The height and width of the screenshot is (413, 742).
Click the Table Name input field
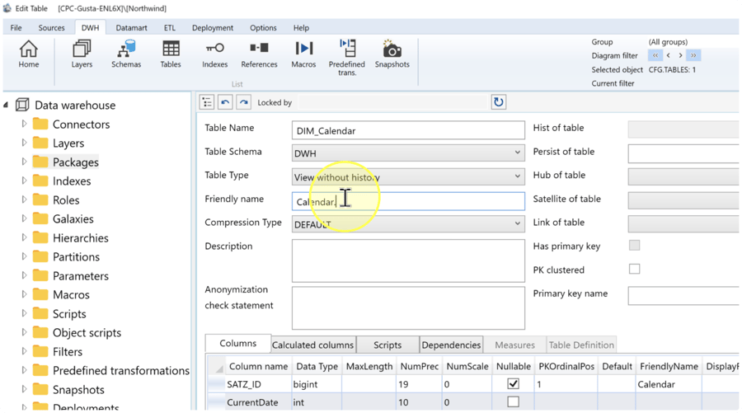click(408, 130)
